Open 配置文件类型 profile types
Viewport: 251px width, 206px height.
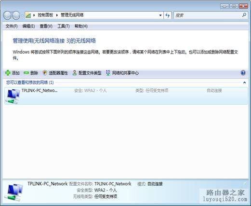(x=87, y=73)
